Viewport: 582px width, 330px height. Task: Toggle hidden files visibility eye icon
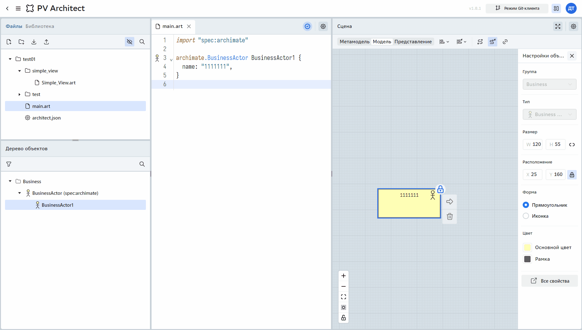point(130,42)
